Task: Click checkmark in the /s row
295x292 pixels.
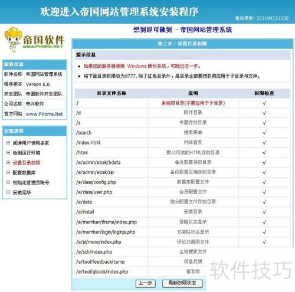Action: pyautogui.click(x=264, y=123)
